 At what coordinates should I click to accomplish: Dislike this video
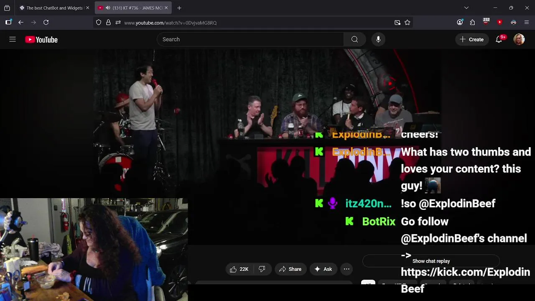(x=262, y=269)
